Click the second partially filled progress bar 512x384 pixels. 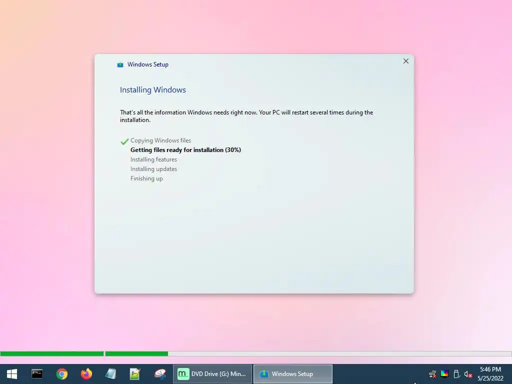pyautogui.click(x=308, y=353)
